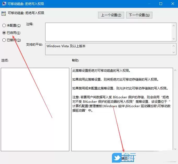The height and width of the screenshot is (164, 178).
Task: Select the 已禁用(D) radio button
Action: click(4, 40)
